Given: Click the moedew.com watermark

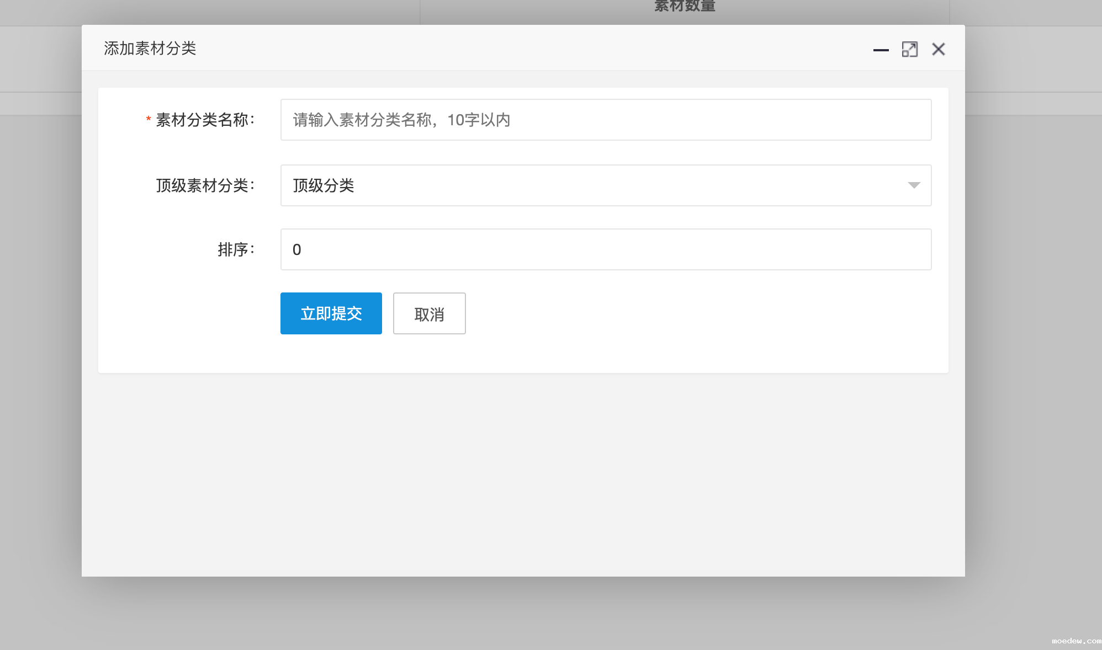Looking at the screenshot, I should click(x=1075, y=641).
